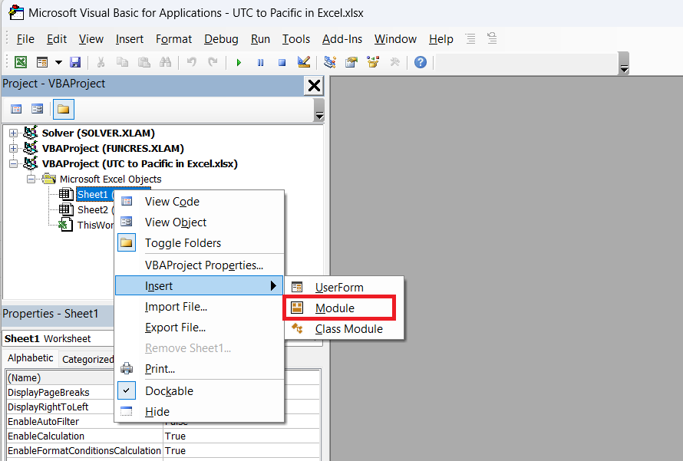The height and width of the screenshot is (461, 683).
Task: Open the Debug menu
Action: click(x=221, y=39)
